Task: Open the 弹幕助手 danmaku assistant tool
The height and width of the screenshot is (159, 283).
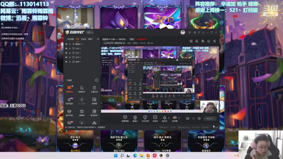Action: [x=69, y=89]
